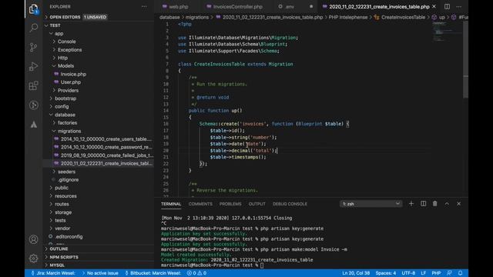Open the Extensions view
The height and width of the screenshot is (277, 493).
click(34, 85)
